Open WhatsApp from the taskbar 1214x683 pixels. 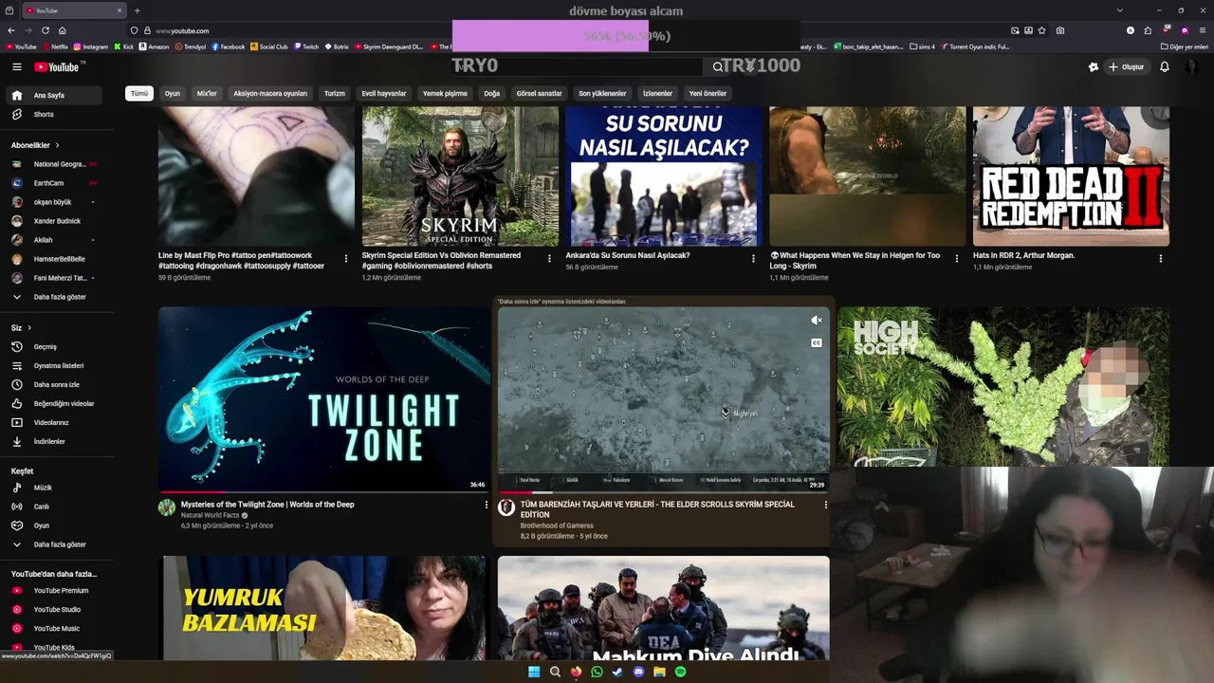coord(597,672)
